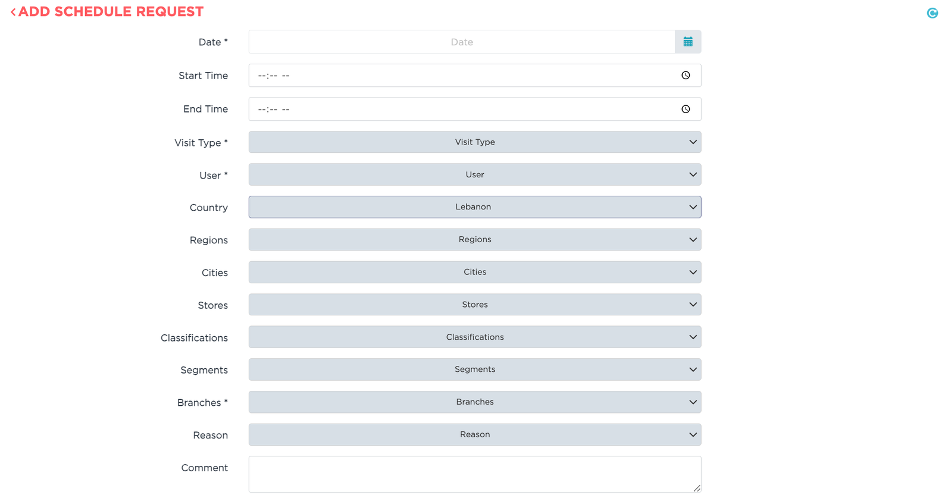Image resolution: width=951 pixels, height=498 pixels.
Task: Open the User dropdown
Action: click(x=474, y=175)
